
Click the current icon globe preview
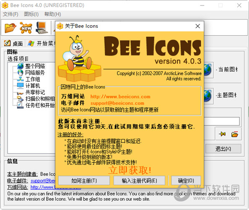point(208,70)
